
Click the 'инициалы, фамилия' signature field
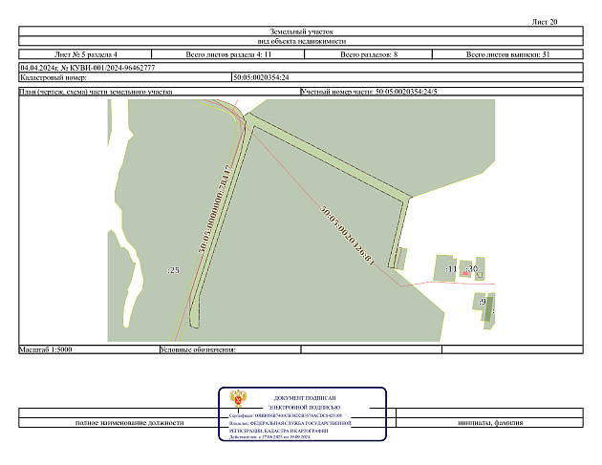489,421
